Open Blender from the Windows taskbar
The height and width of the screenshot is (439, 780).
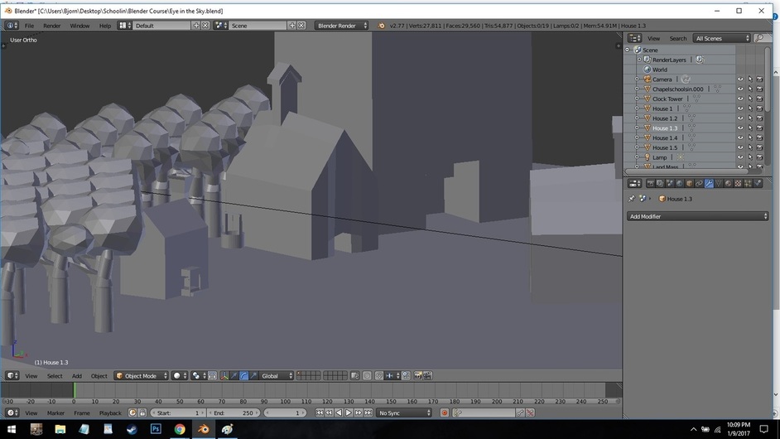coord(204,429)
